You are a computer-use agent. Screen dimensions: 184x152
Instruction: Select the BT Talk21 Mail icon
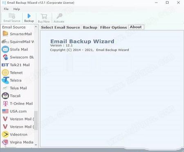(5, 65)
